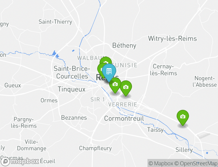This screenshot has width=218, height=167.
Task: Select the Tinqueux place label
Action: [72, 89]
